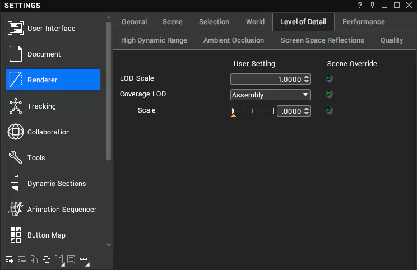Viewport: 417px width, 270px height.
Task: Add scene override for LOD Scale
Action: pos(329,78)
